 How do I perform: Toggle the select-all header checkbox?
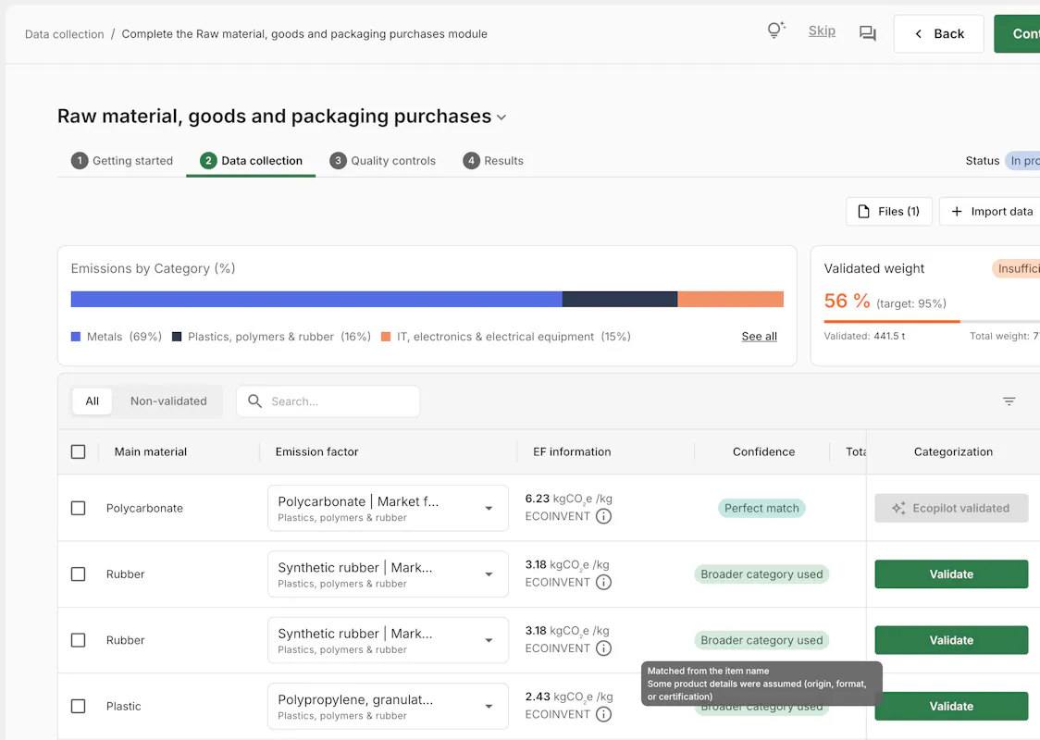[x=79, y=451]
